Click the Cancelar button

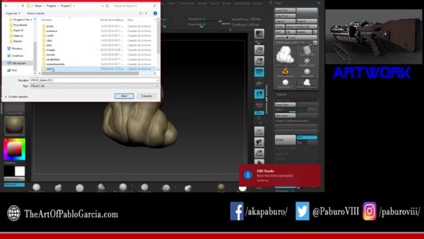pyautogui.click(x=146, y=96)
